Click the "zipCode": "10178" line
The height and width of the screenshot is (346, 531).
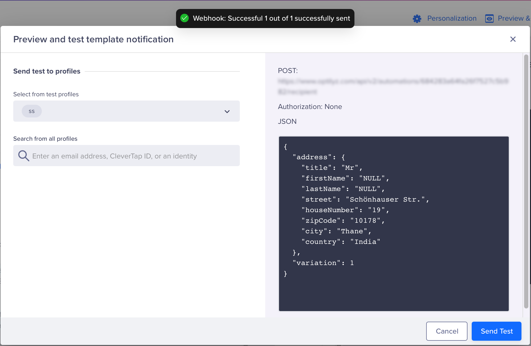(343, 221)
